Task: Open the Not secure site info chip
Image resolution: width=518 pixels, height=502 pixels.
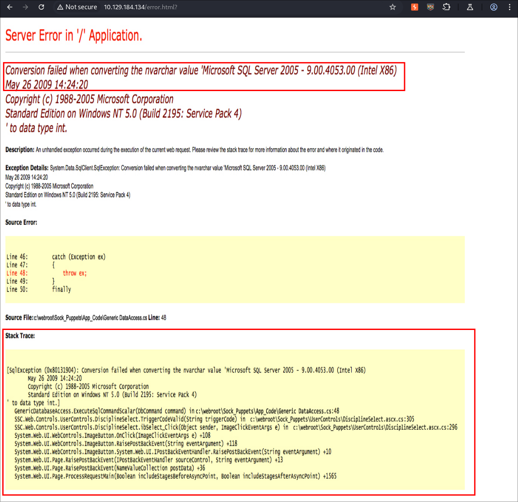Action: (77, 7)
